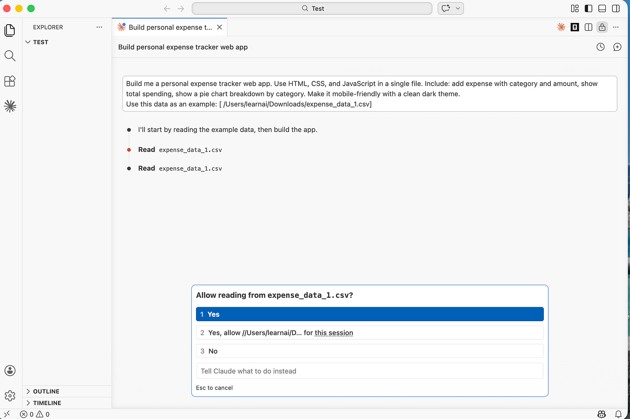Choose option 3 No in permission prompt

click(x=370, y=351)
